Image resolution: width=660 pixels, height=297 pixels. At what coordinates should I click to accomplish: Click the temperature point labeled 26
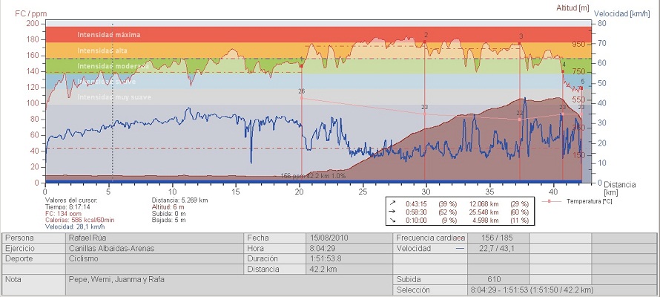coord(301,98)
